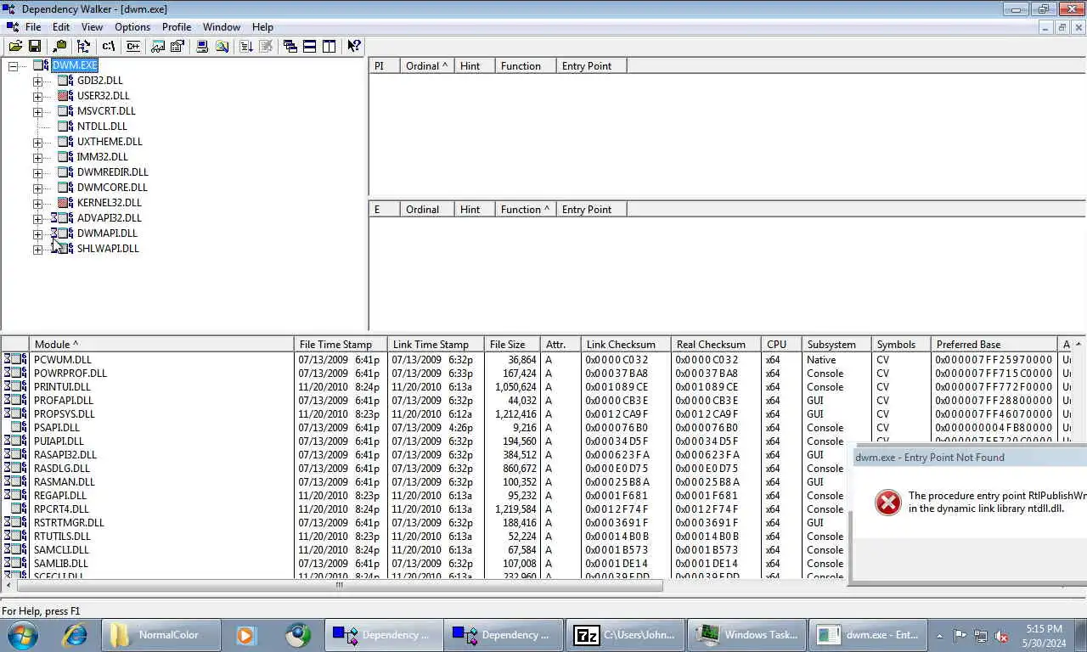Click Configure Module Search Order icon
This screenshot has height=652, width=1087.
pyautogui.click(x=222, y=47)
